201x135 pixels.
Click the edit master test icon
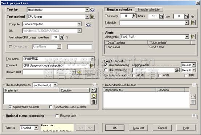[94, 90]
